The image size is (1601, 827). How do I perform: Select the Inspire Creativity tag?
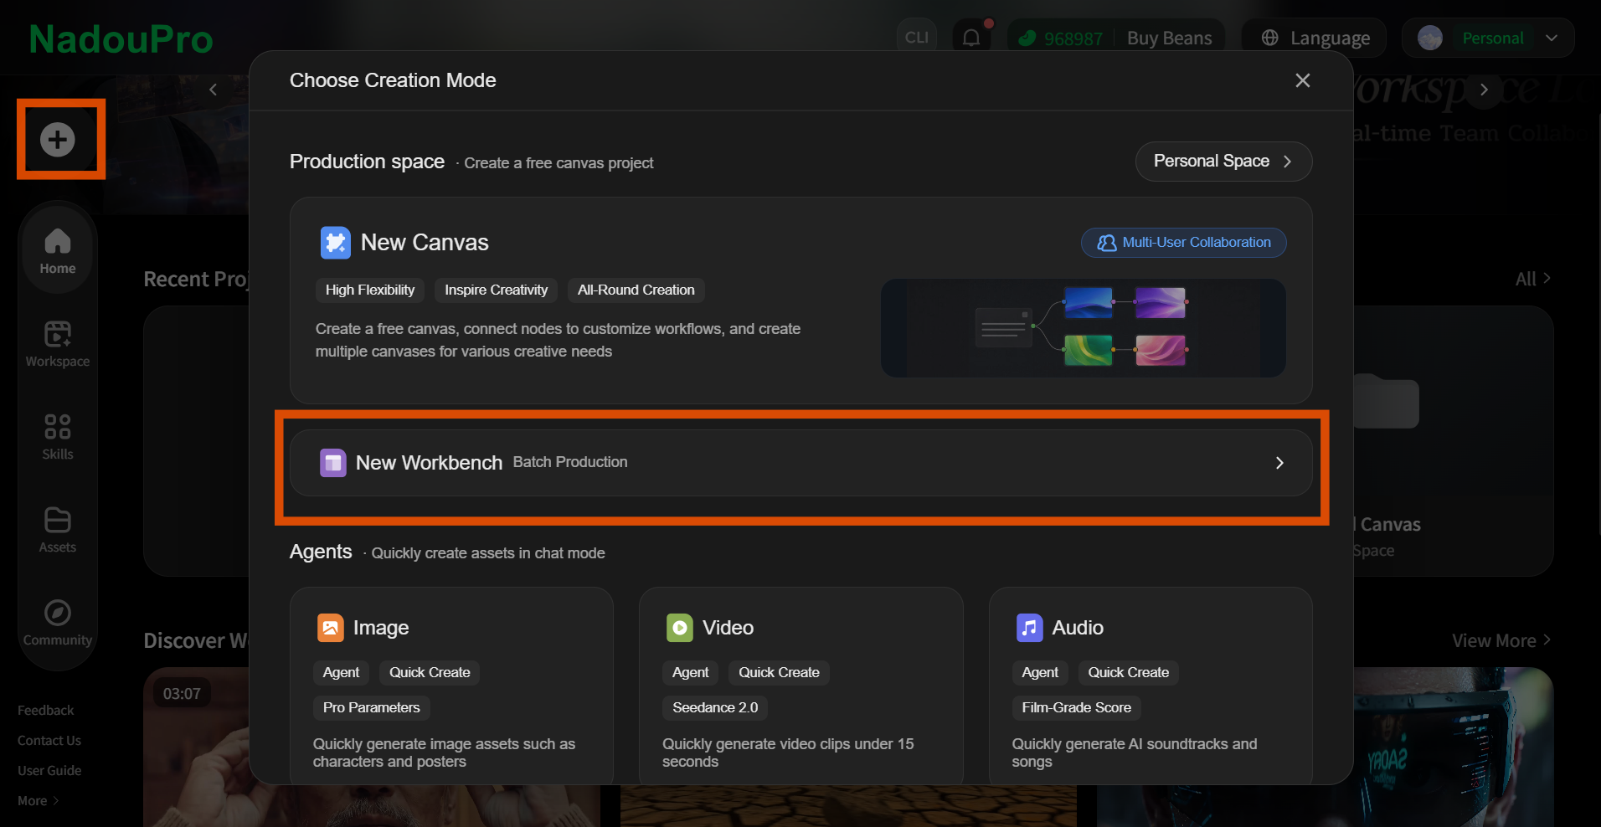pyautogui.click(x=497, y=290)
